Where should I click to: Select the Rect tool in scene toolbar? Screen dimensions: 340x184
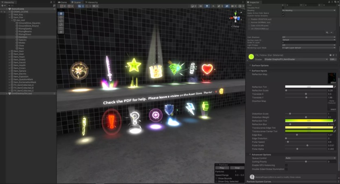[61, 28]
